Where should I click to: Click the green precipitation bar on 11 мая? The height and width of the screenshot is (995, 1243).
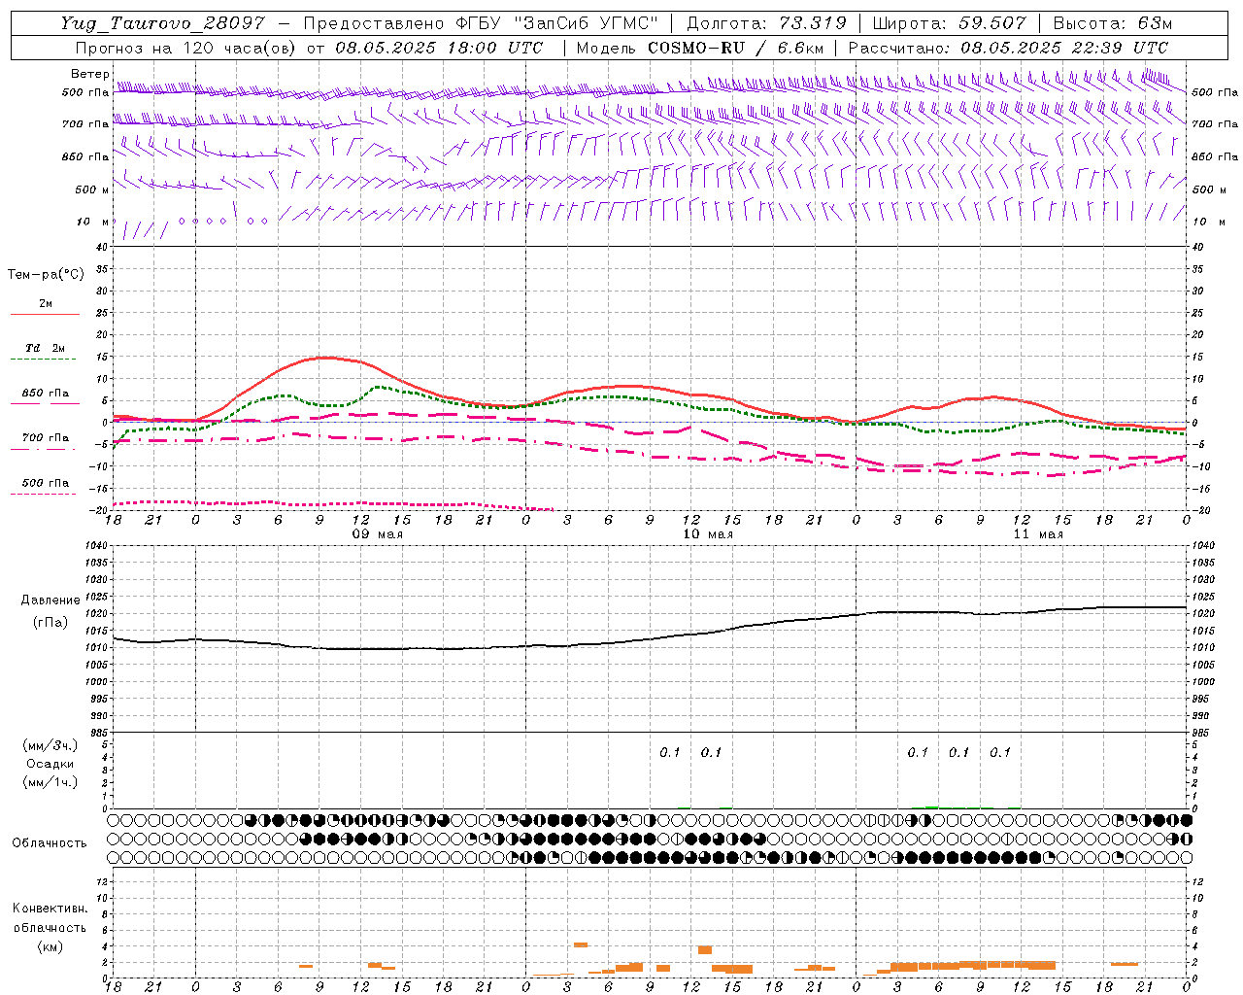pos(932,806)
